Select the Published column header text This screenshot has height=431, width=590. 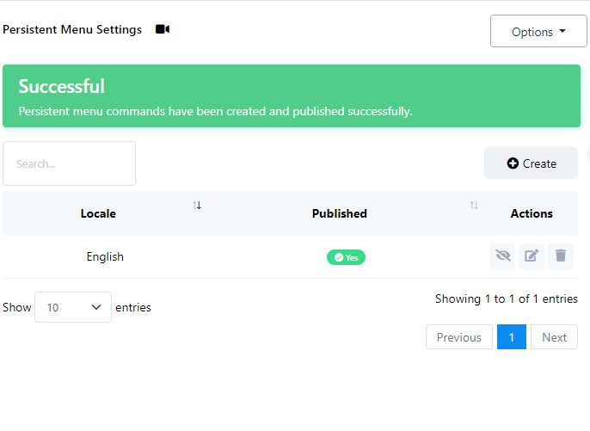(339, 213)
